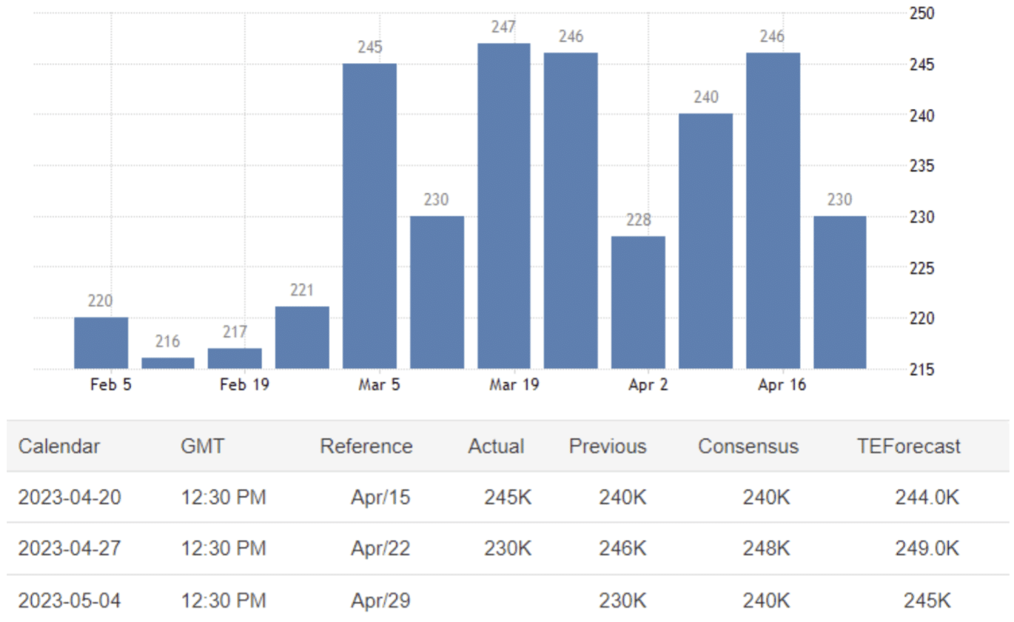Screen dimensions: 1014x622
Task: Select the bar labeled 221
Action: [x=302, y=337]
